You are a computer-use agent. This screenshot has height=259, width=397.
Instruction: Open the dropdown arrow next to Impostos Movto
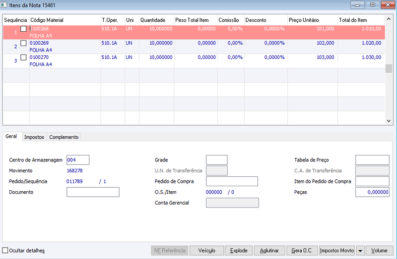coord(360,251)
